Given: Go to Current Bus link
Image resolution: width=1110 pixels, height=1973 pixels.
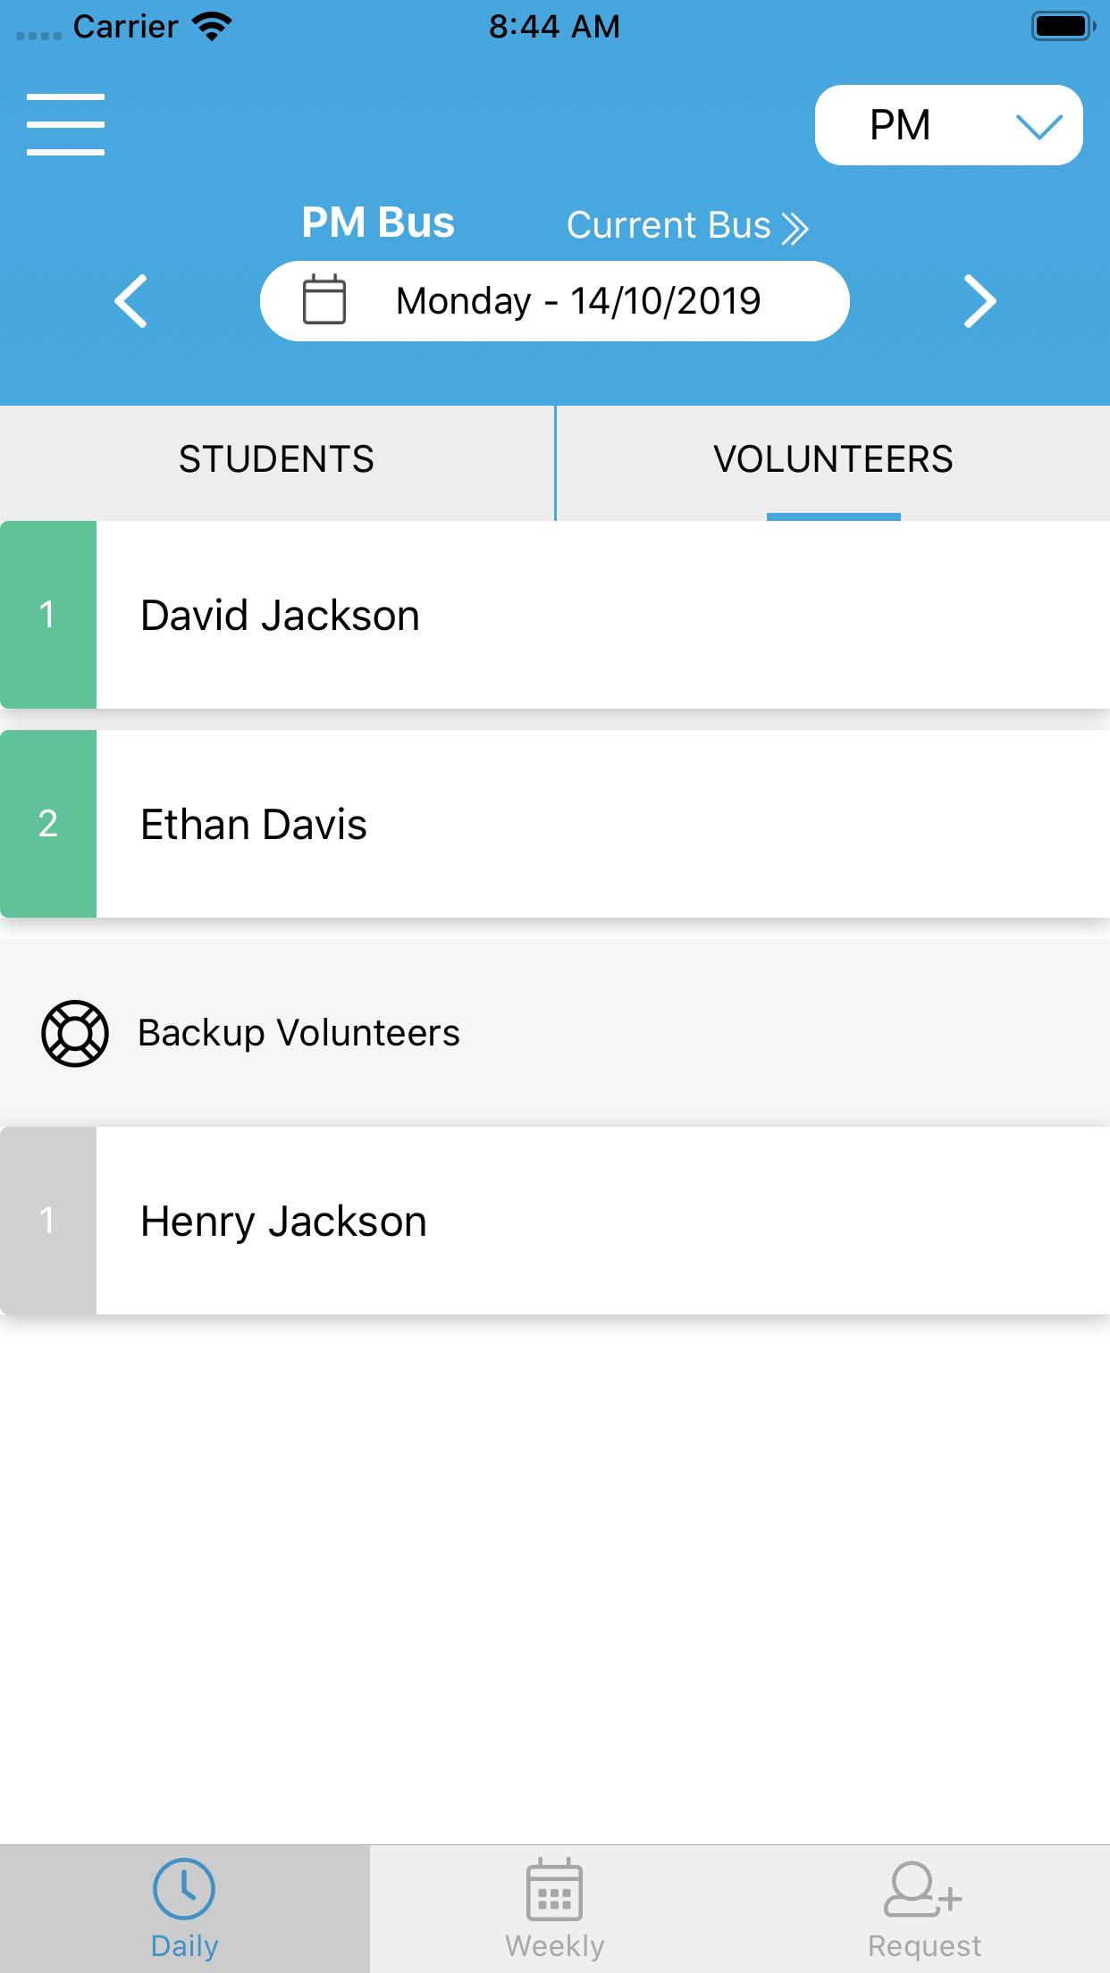Looking at the screenshot, I should click(x=686, y=225).
